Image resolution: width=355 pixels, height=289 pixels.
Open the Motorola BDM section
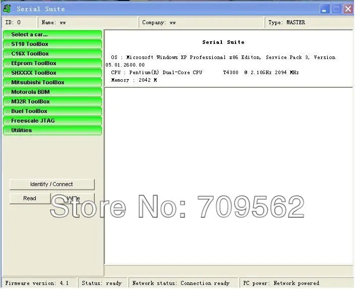(52, 92)
